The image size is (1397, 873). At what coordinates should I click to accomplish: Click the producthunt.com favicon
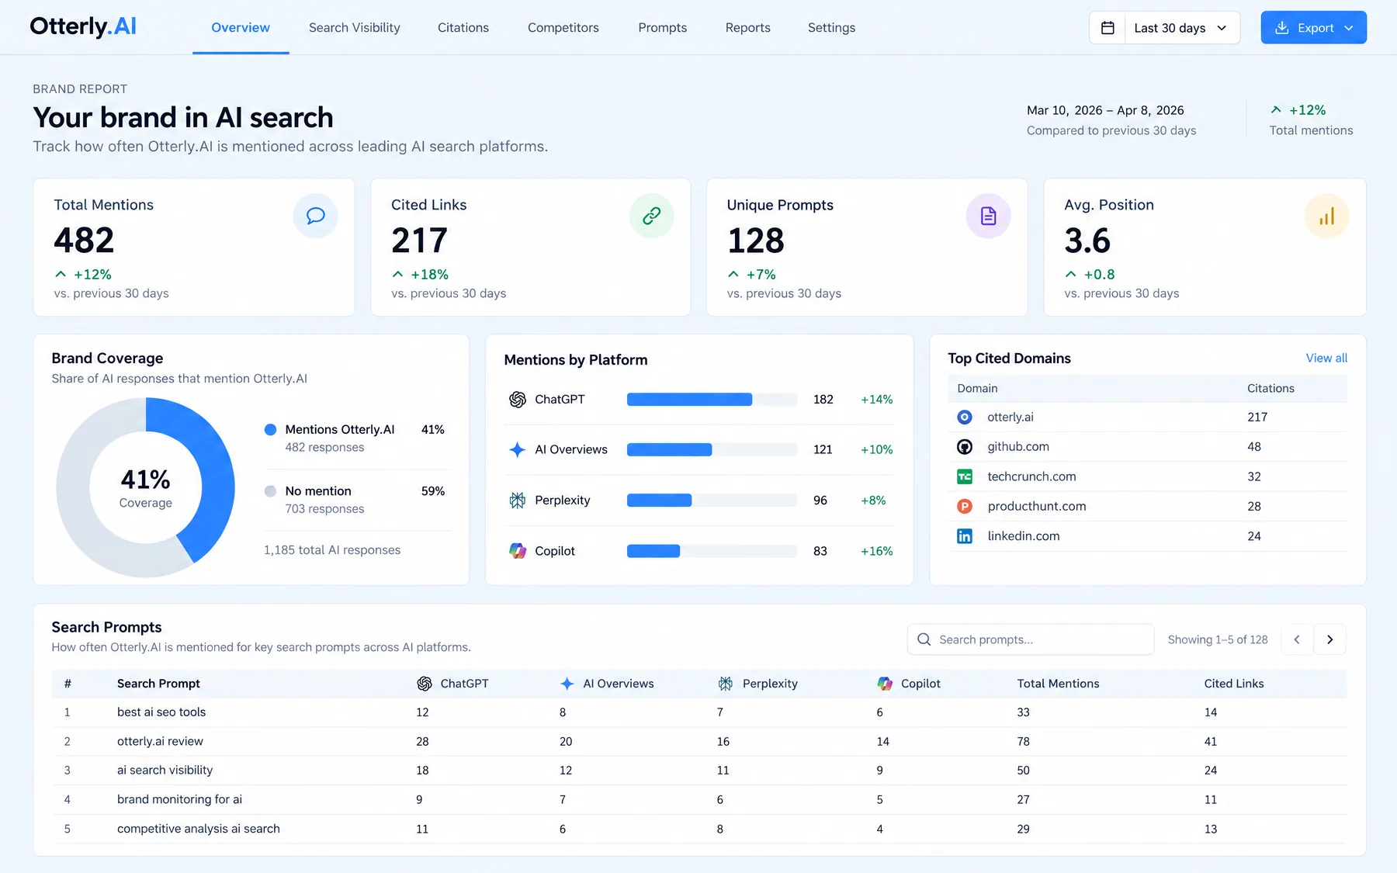point(965,506)
